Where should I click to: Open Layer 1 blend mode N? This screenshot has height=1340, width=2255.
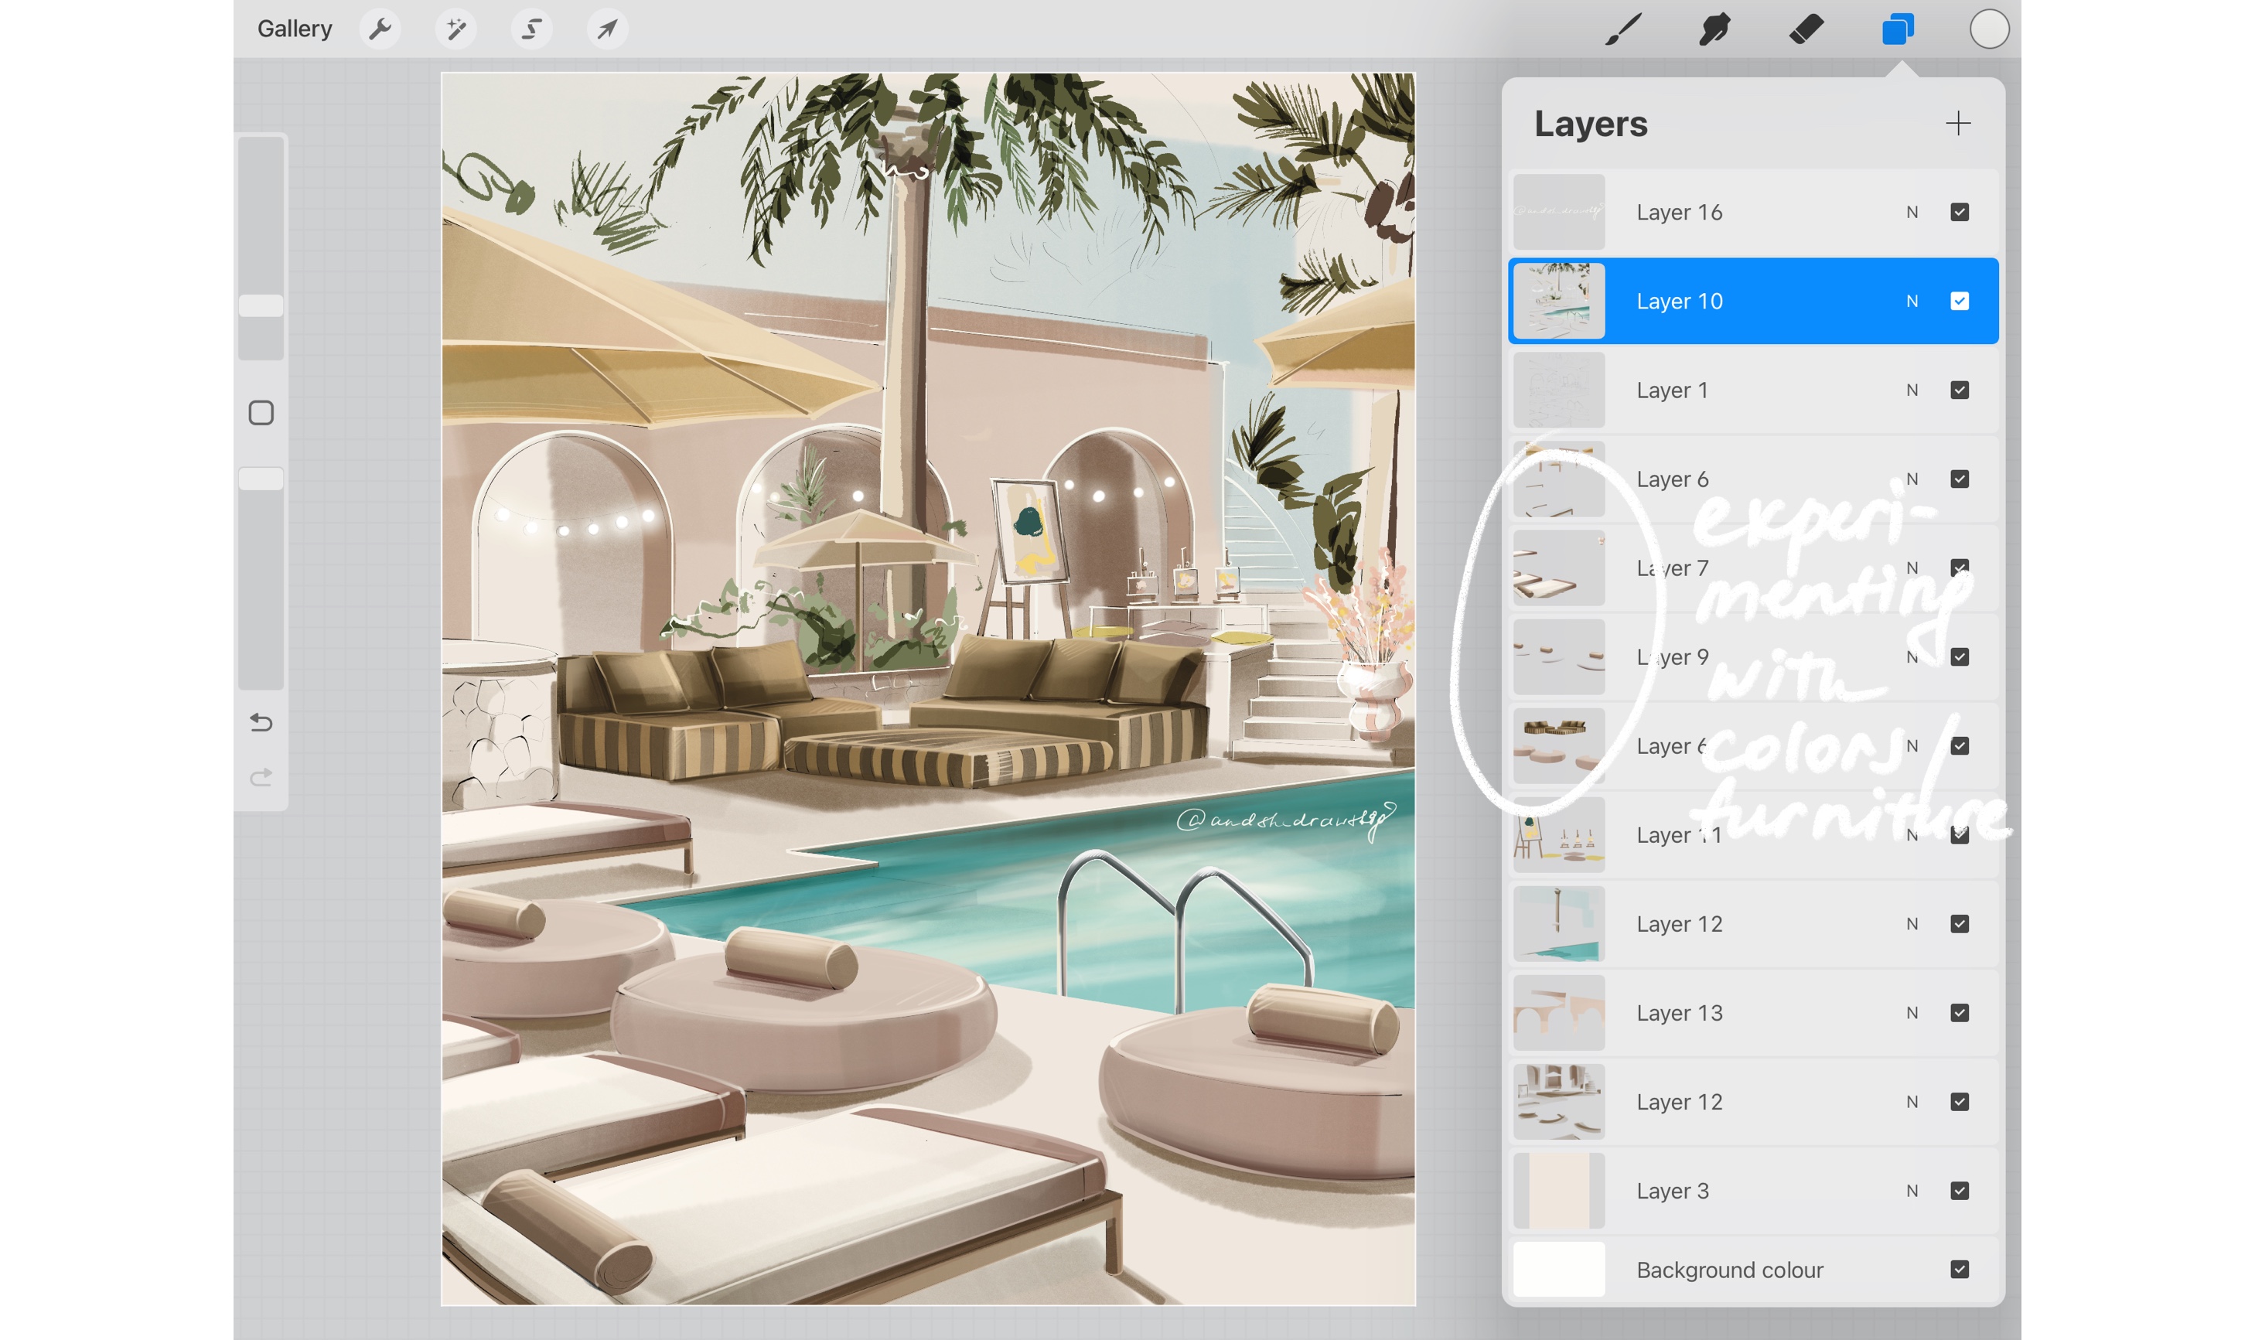pos(1912,390)
